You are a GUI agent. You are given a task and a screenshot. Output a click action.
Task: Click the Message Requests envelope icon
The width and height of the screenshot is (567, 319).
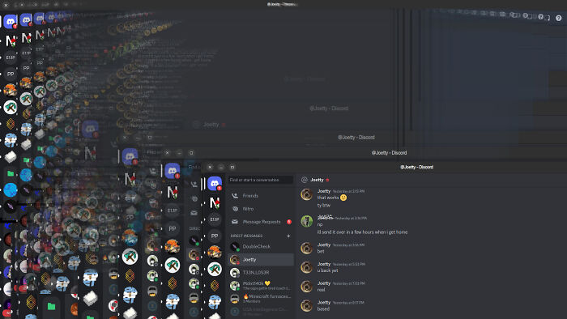pos(235,222)
